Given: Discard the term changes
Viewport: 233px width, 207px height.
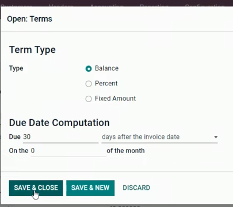Looking at the screenshot, I should (136, 188).
